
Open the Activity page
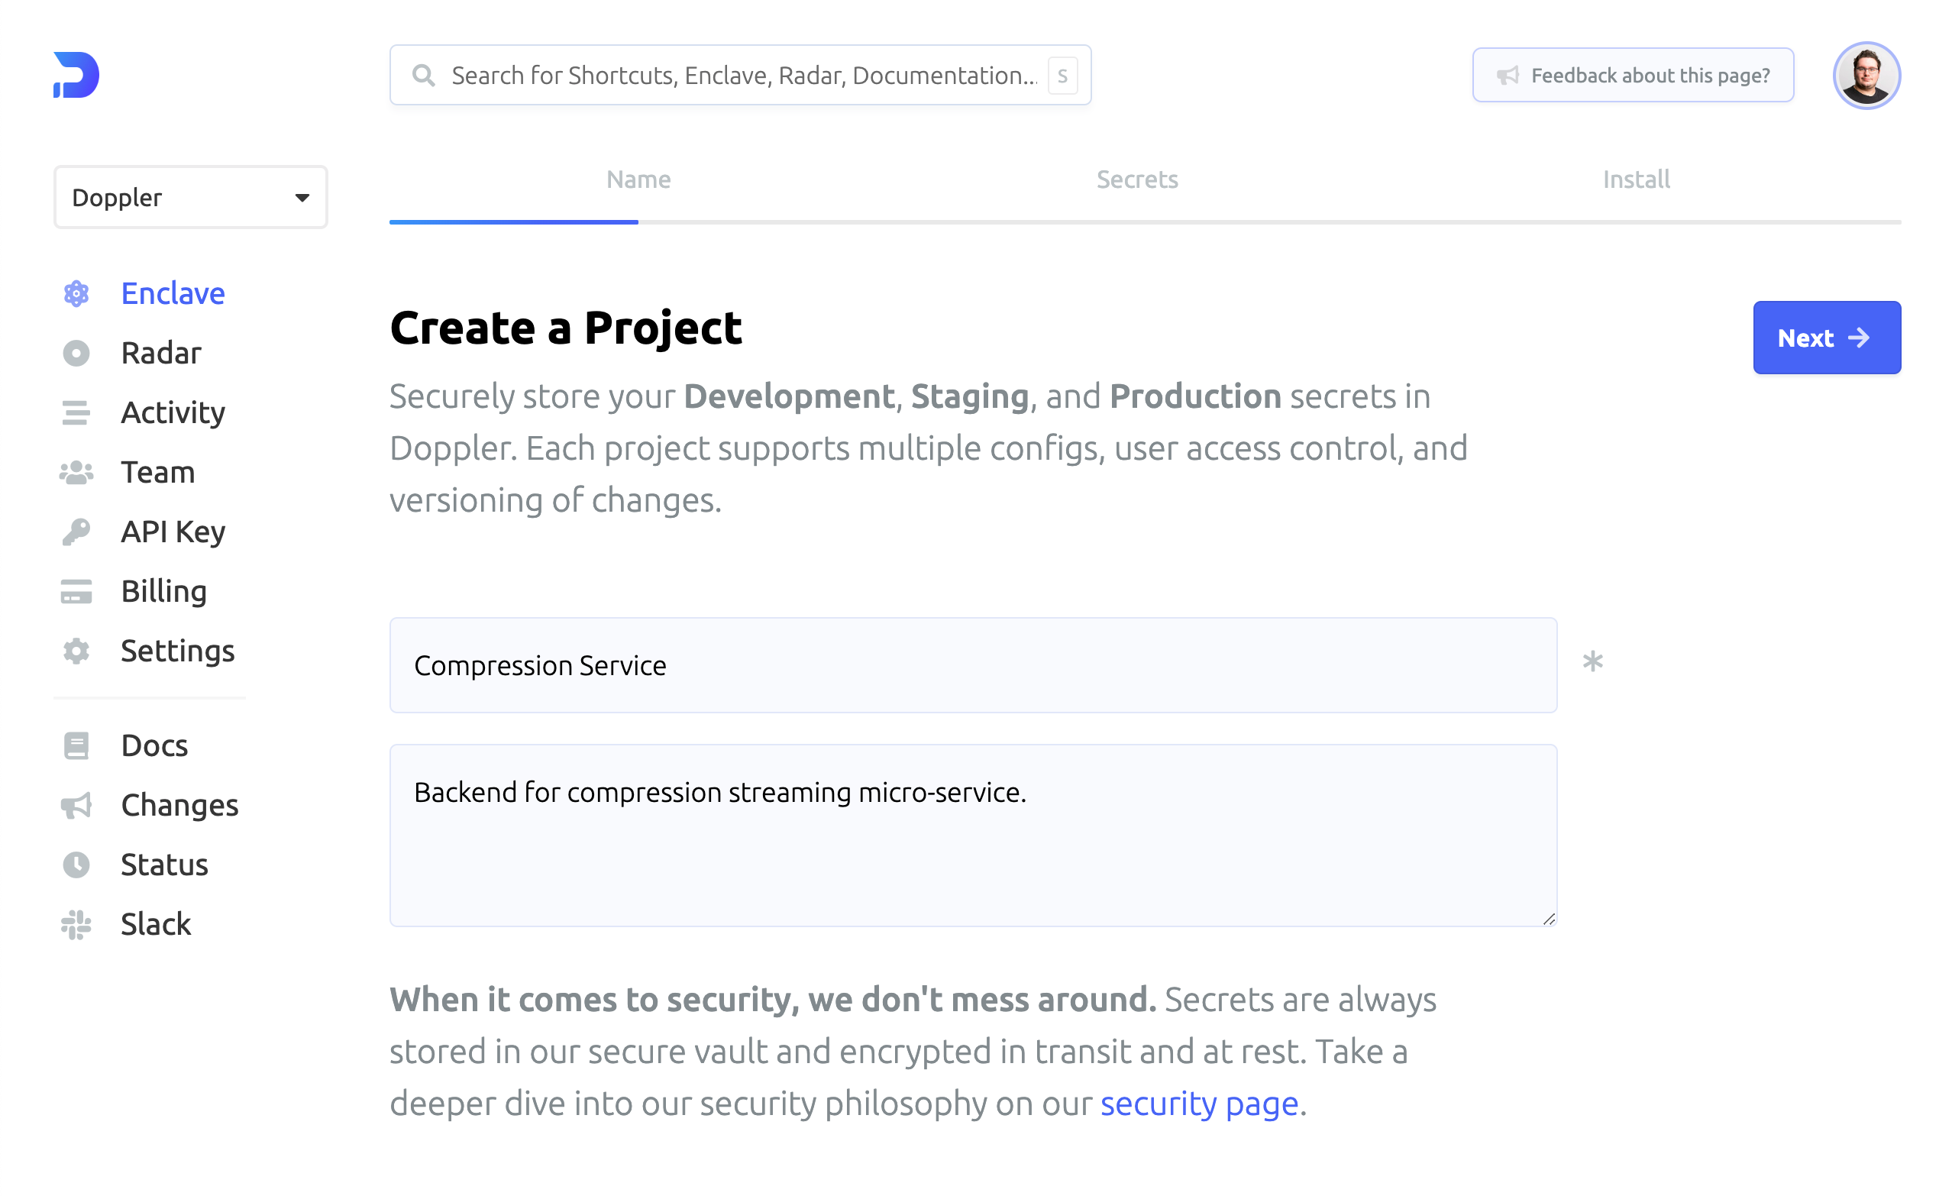click(173, 412)
